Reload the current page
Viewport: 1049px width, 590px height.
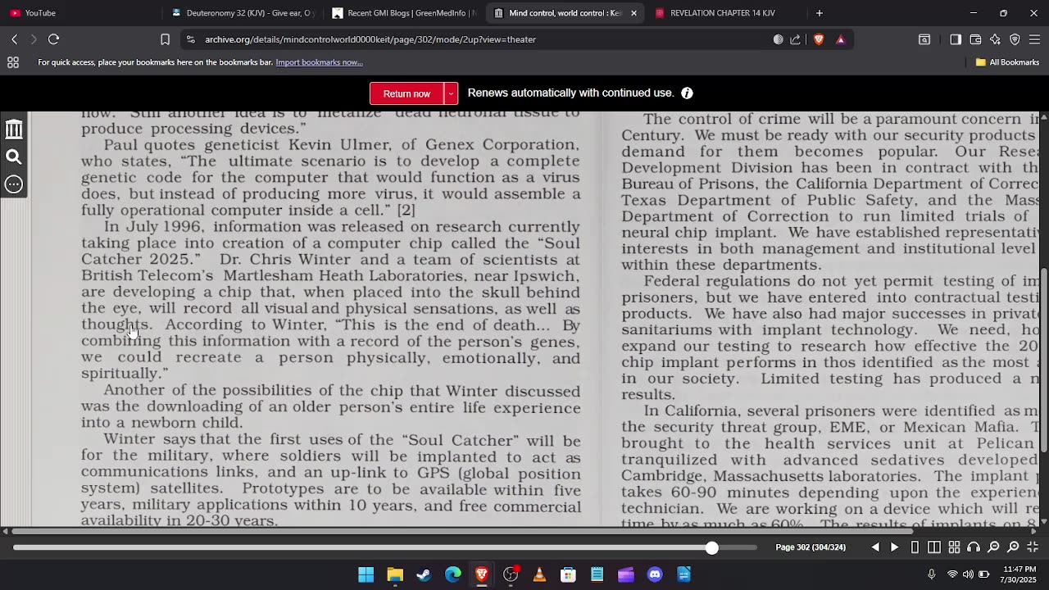[53, 39]
